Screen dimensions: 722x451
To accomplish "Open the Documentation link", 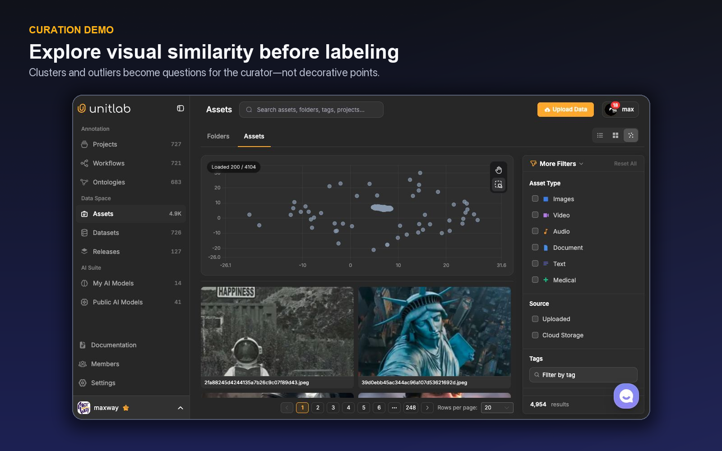I will pyautogui.click(x=114, y=345).
